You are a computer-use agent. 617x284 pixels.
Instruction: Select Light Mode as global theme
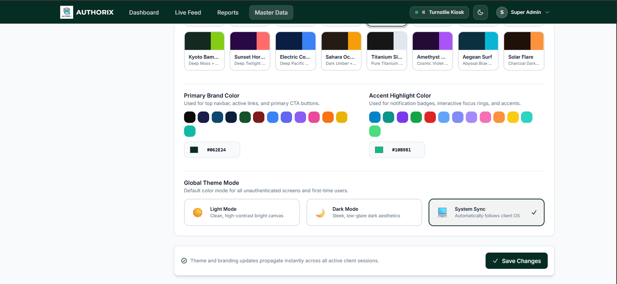[242, 212]
